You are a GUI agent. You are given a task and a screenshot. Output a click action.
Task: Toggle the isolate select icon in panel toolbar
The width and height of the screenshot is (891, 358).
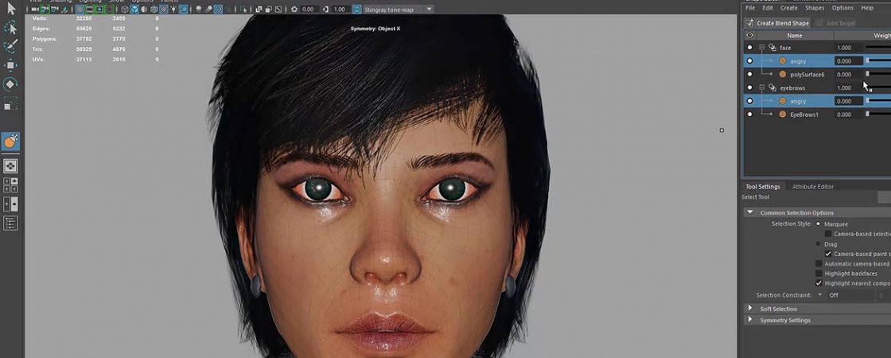pos(243,10)
